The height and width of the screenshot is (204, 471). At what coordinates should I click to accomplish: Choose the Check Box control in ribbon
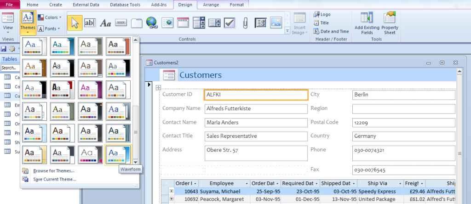pyautogui.click(x=230, y=23)
